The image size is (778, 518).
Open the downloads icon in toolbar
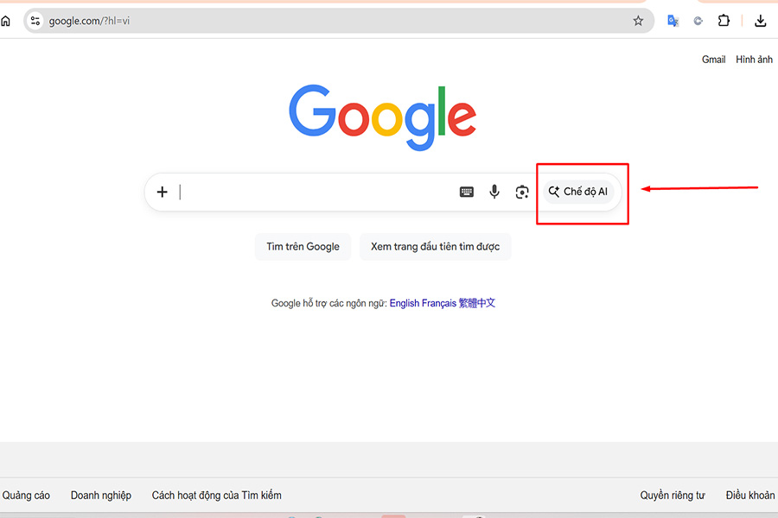(760, 21)
